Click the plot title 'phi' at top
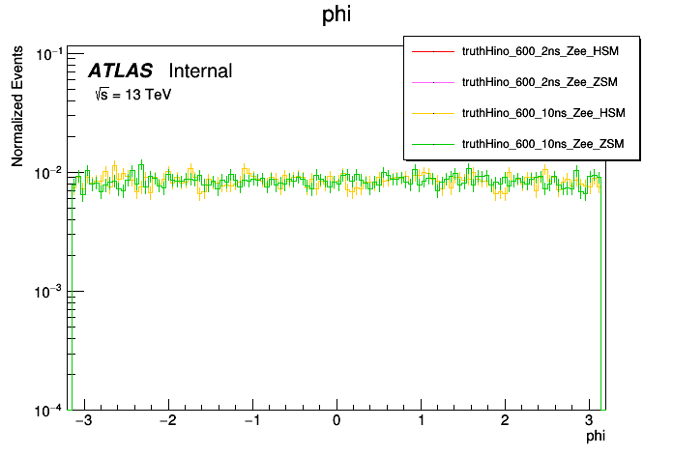 point(336,15)
